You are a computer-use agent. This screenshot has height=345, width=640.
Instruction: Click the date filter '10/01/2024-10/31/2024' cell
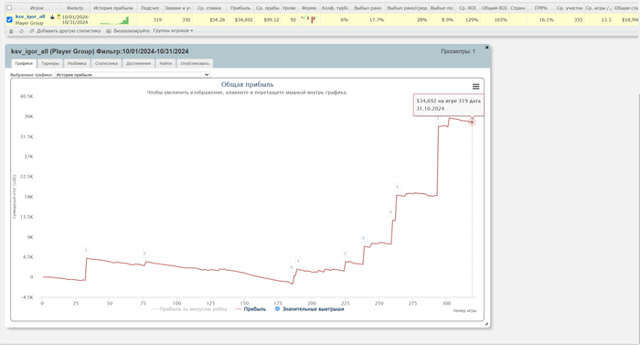pos(76,19)
